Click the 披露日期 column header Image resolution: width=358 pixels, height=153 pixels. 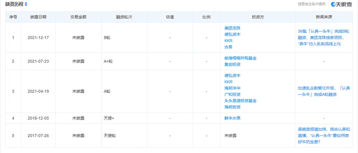[38, 17]
